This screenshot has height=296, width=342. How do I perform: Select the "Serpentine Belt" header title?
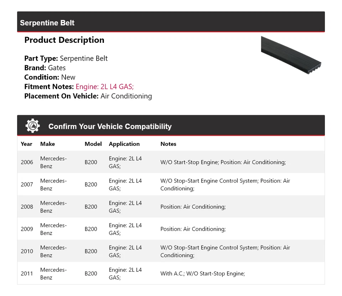tap(47, 23)
